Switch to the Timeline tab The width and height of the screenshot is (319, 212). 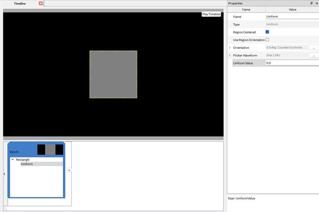(x=20, y=3)
